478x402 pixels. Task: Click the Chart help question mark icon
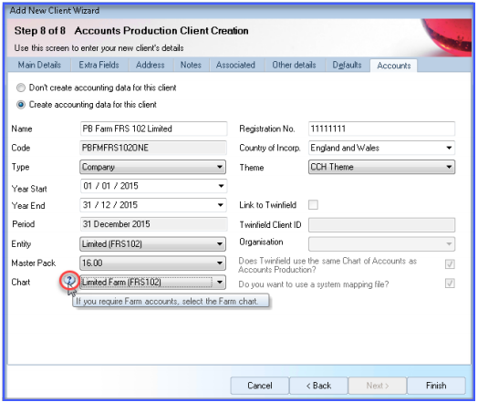coord(69,280)
